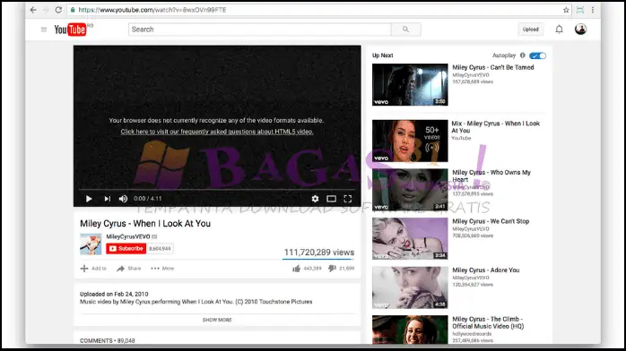Screen dimensions: 626x351
Task: Open the YouTube hamburger guide menu
Action: [44, 30]
